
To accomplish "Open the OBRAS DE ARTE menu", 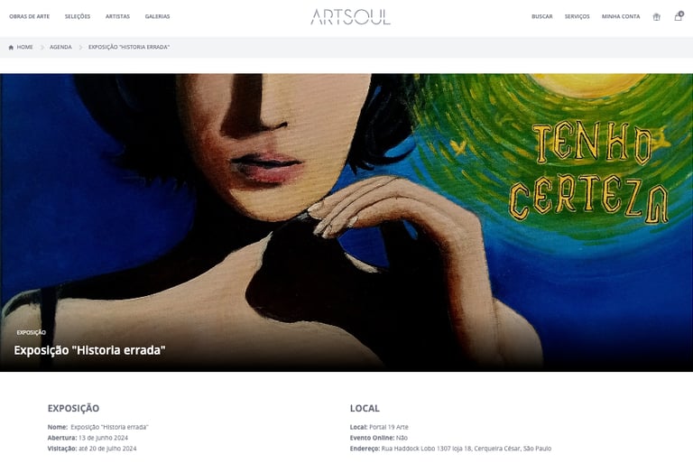I will [x=29, y=16].
